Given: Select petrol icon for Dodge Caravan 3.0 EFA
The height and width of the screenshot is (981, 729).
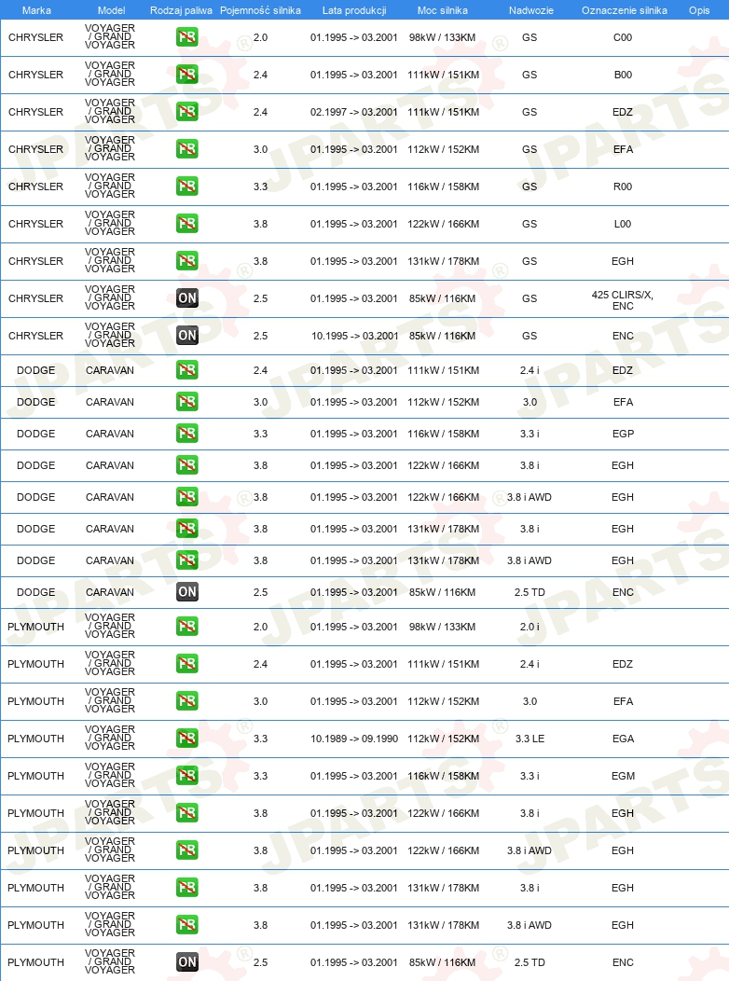Looking at the screenshot, I should point(187,402).
